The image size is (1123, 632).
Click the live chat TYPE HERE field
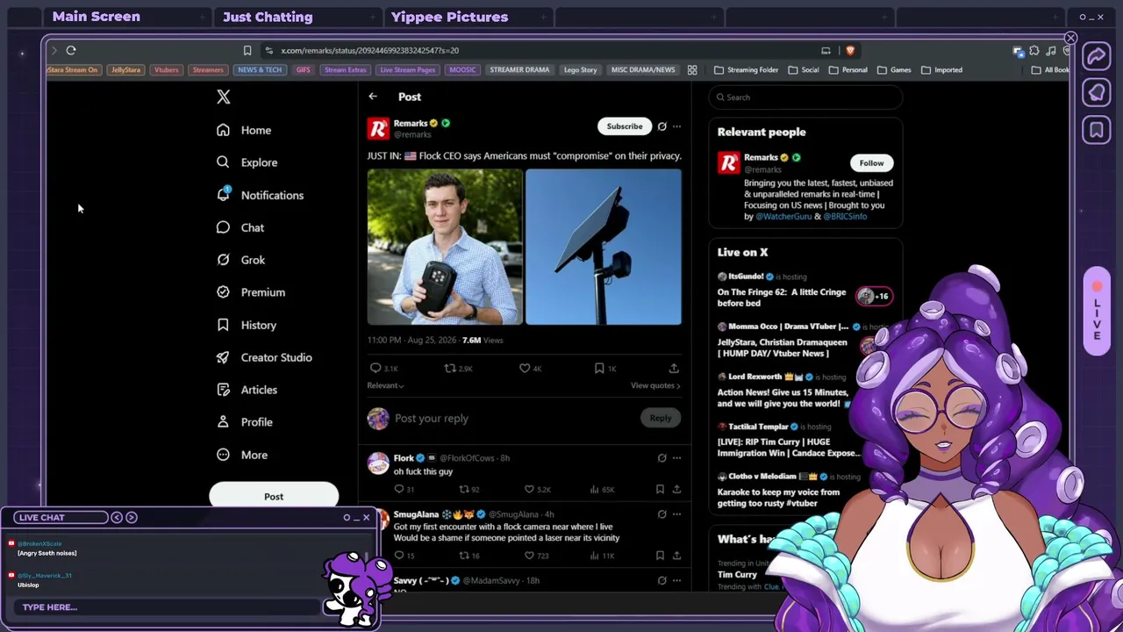[x=167, y=607]
